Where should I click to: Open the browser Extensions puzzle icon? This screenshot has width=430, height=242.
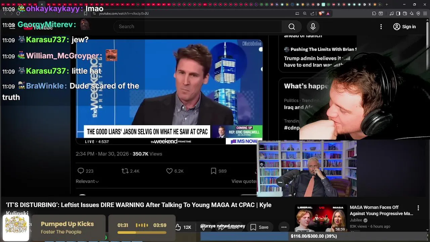(374, 13)
